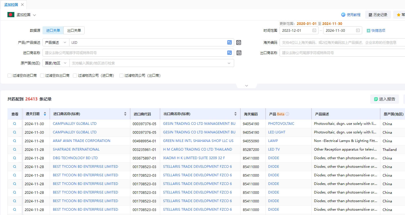This screenshot has width=405, height=215.
Task: Sort by 进口商名称(标准) column arrows
Action: [125, 114]
